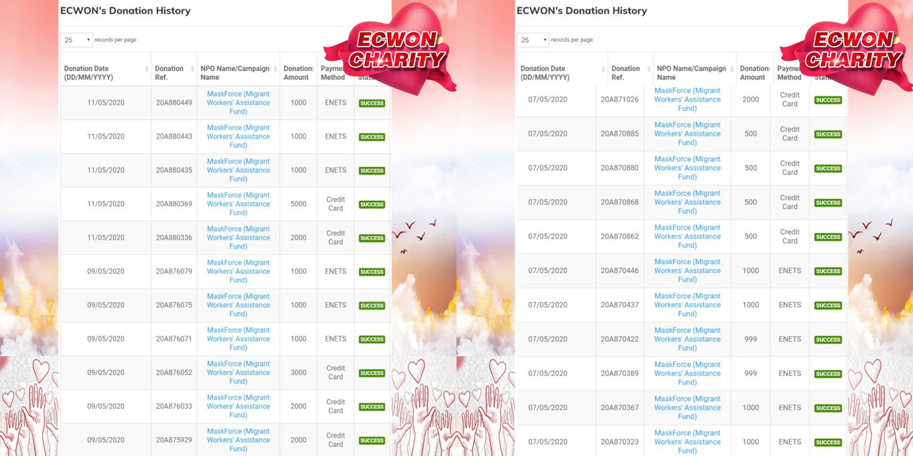Click sort arrows next to NPO Name/Campaign in right table
The width and height of the screenshot is (913, 456).
732,69
